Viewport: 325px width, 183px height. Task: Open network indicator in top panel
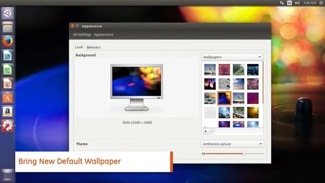[x=282, y=3]
